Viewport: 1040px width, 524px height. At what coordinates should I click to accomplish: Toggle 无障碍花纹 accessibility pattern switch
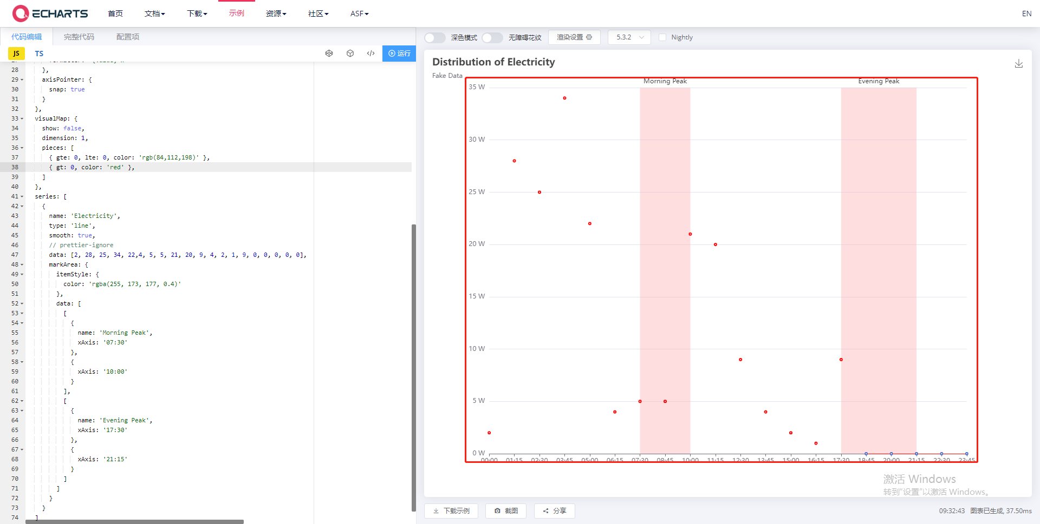[x=492, y=37]
